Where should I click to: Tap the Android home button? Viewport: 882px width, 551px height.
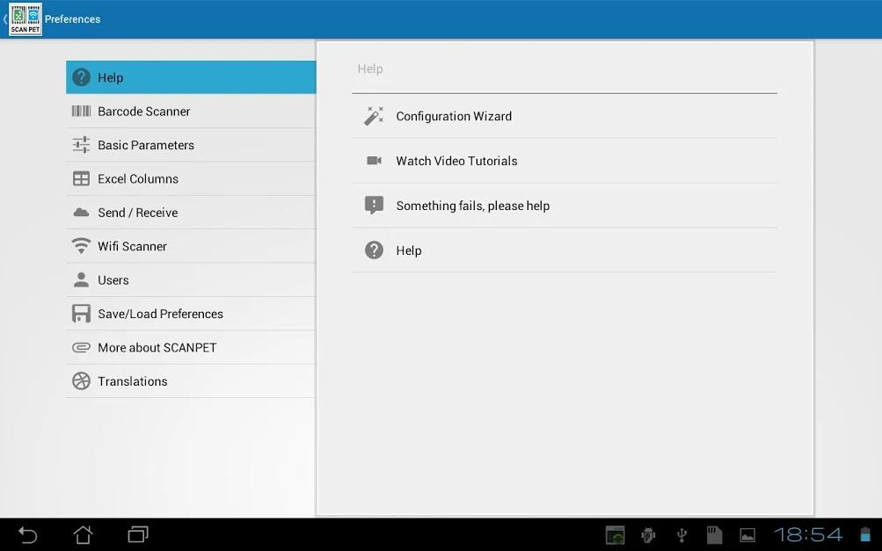pos(84,534)
